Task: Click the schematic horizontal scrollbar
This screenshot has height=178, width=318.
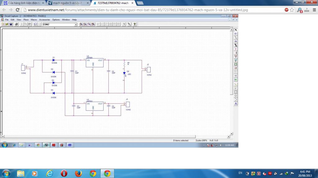Action: tap(116, 137)
